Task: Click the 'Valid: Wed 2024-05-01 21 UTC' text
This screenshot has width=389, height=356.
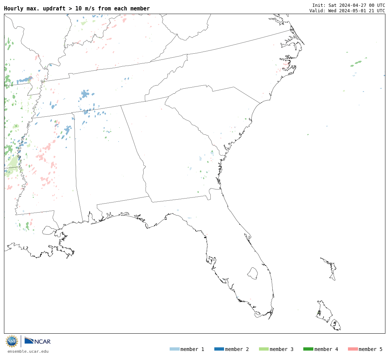Action: click(347, 11)
